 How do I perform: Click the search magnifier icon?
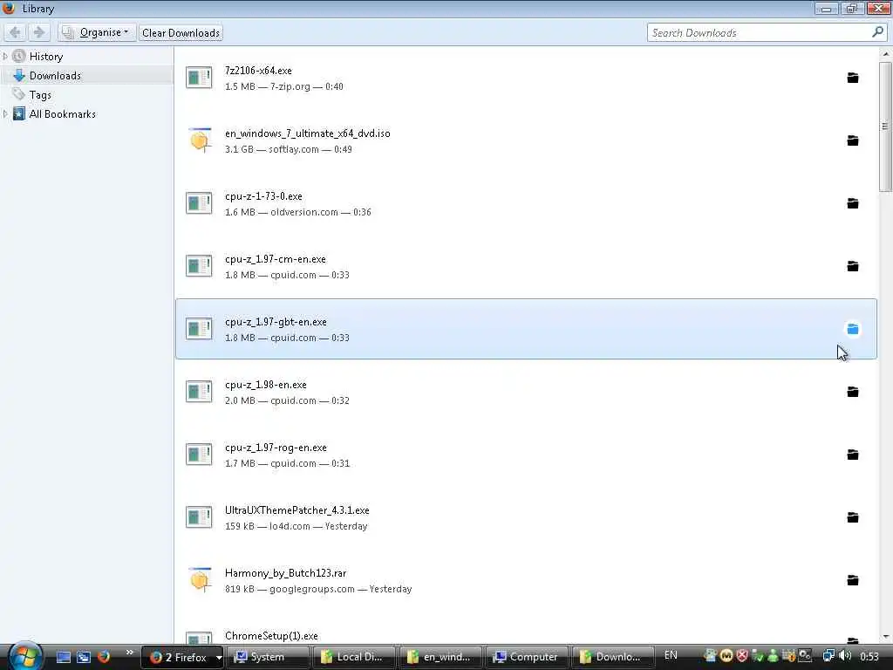pyautogui.click(x=877, y=32)
